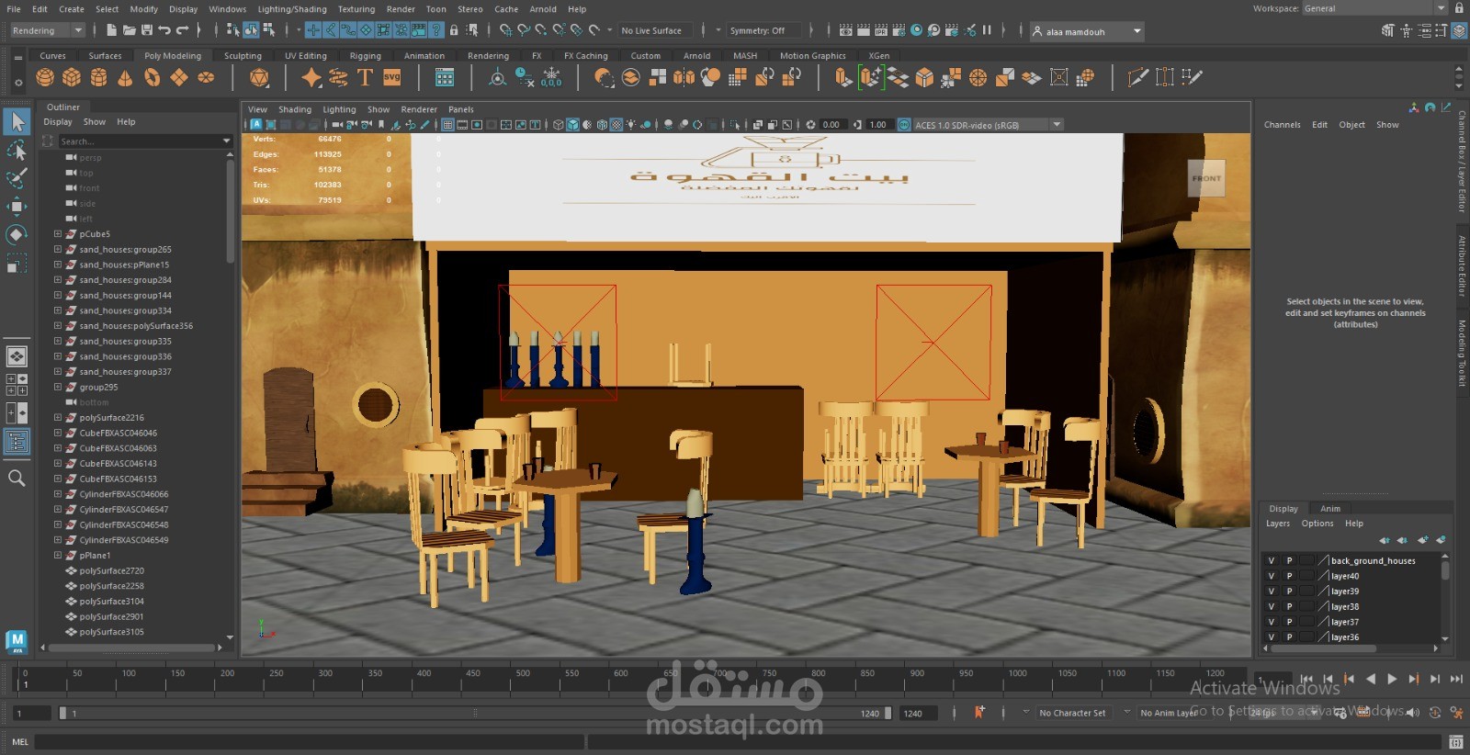Click the play backwards button
This screenshot has height=755, width=1470.
coord(1370,679)
